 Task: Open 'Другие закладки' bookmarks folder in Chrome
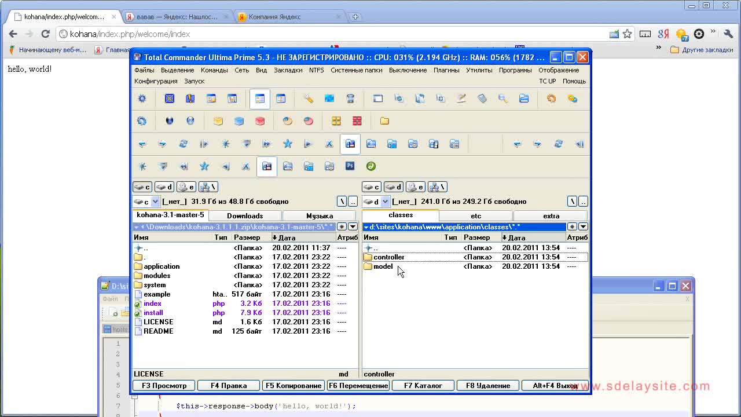click(702, 50)
